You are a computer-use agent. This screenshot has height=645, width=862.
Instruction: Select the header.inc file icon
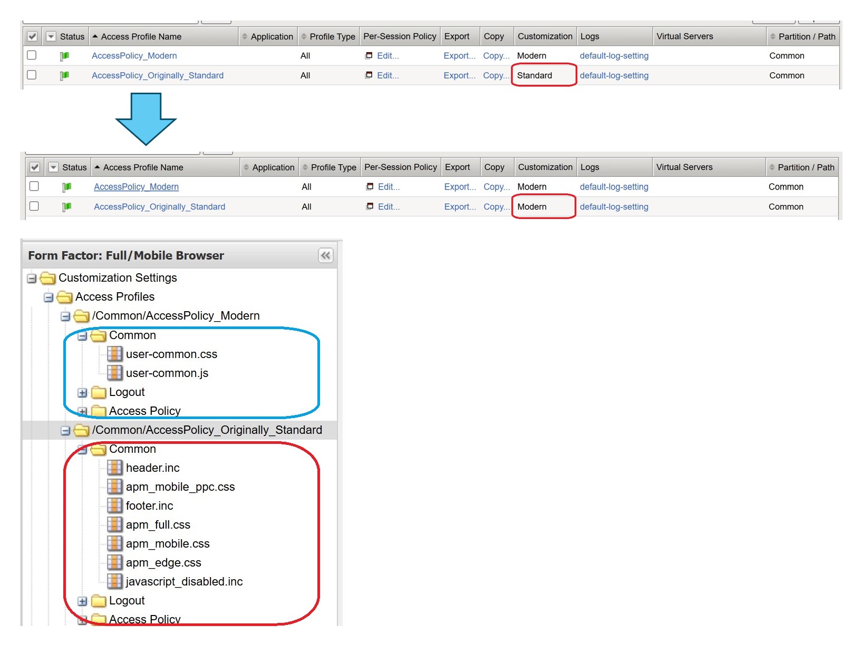click(115, 468)
